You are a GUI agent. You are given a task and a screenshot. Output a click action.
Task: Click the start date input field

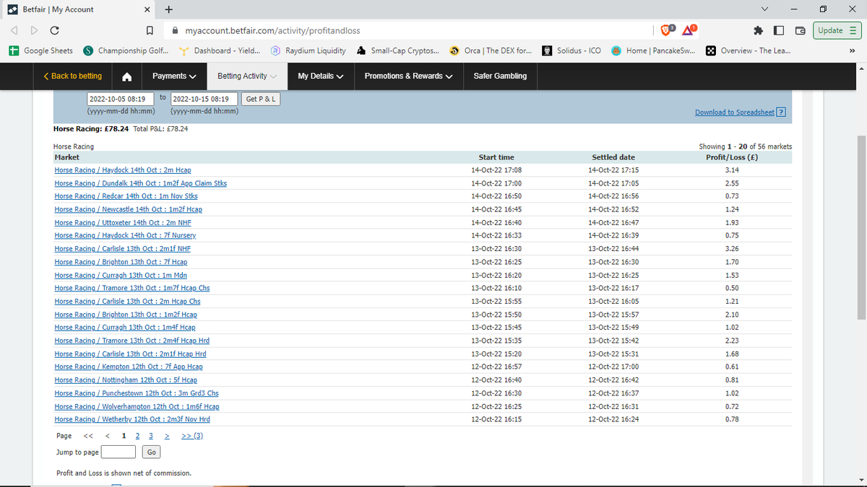pos(121,99)
